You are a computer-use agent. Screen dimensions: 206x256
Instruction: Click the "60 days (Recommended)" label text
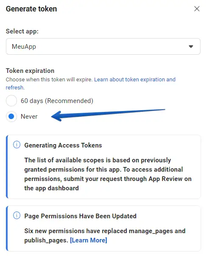(x=57, y=101)
